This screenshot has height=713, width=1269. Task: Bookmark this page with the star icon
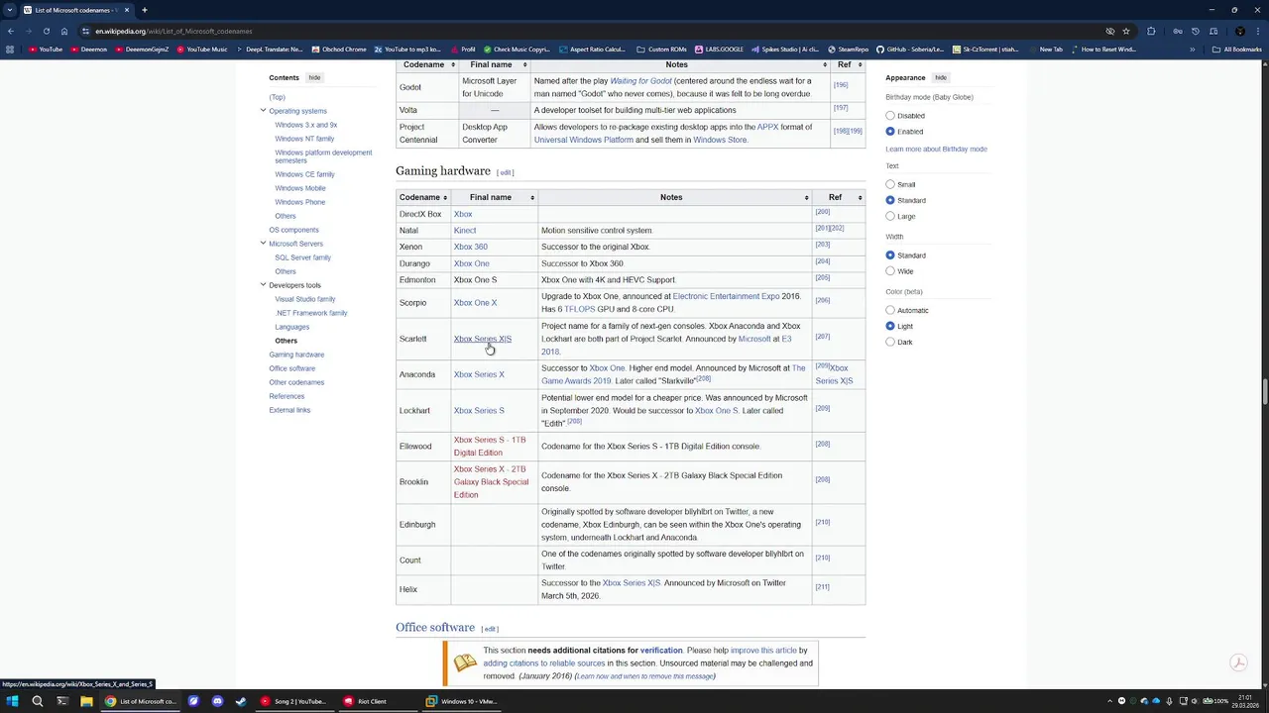pyautogui.click(x=1126, y=31)
